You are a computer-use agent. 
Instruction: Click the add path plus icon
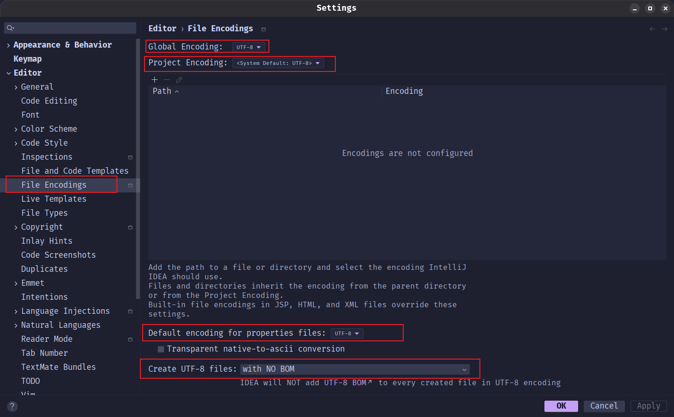tap(155, 80)
